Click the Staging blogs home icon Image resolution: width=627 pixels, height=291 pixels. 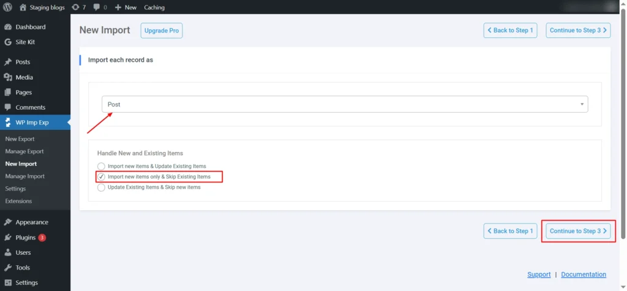[23, 7]
